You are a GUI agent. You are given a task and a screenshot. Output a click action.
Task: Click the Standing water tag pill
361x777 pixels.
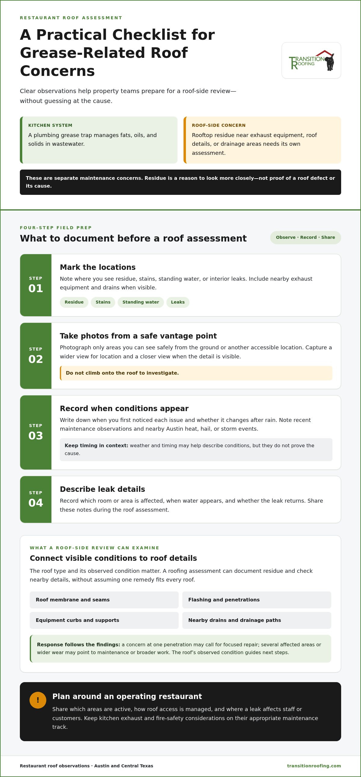click(x=141, y=302)
